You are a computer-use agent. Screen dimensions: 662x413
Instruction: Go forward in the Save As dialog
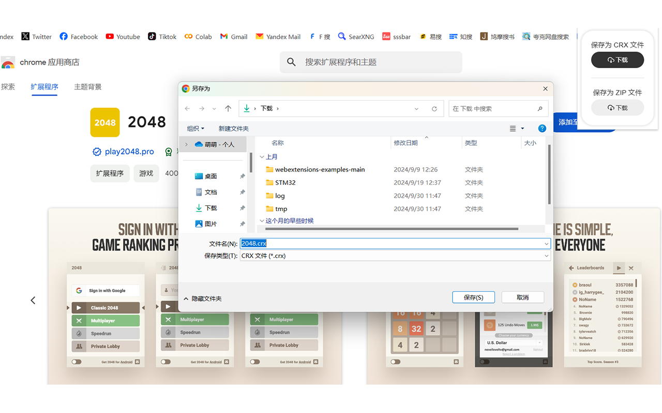click(x=202, y=108)
